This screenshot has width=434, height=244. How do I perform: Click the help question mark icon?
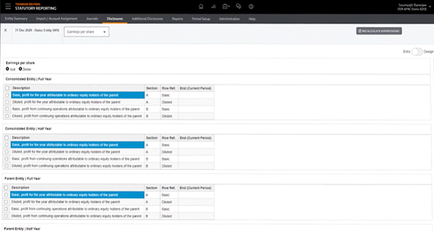pos(251,7)
